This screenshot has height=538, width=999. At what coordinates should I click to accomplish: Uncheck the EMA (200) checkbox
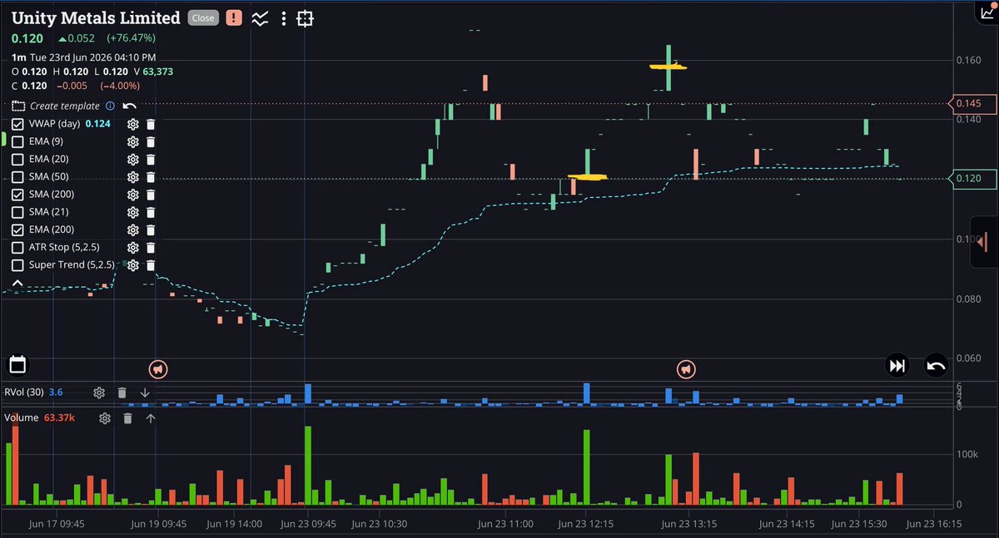pos(18,230)
